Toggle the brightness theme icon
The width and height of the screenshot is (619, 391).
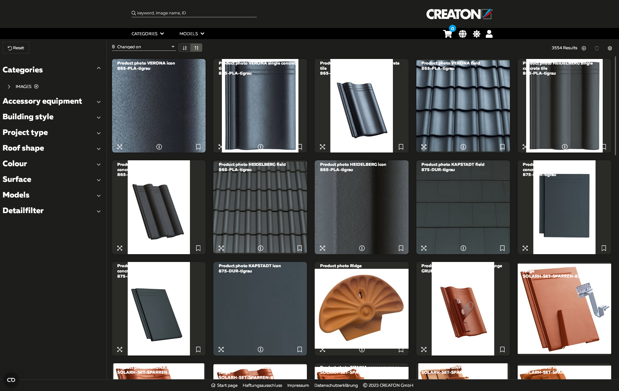point(476,34)
